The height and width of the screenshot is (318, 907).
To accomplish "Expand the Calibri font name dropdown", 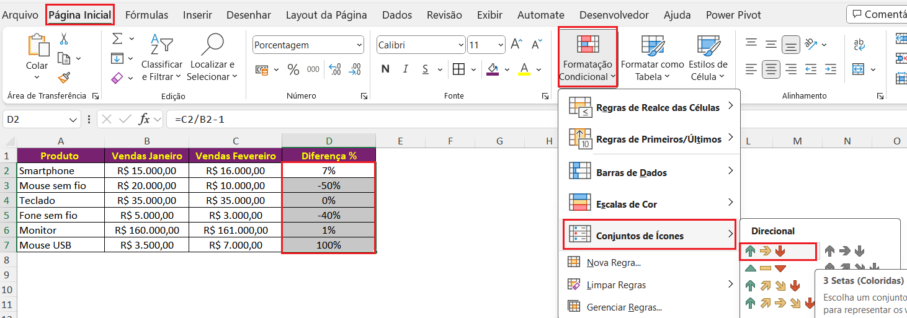I will [460, 45].
